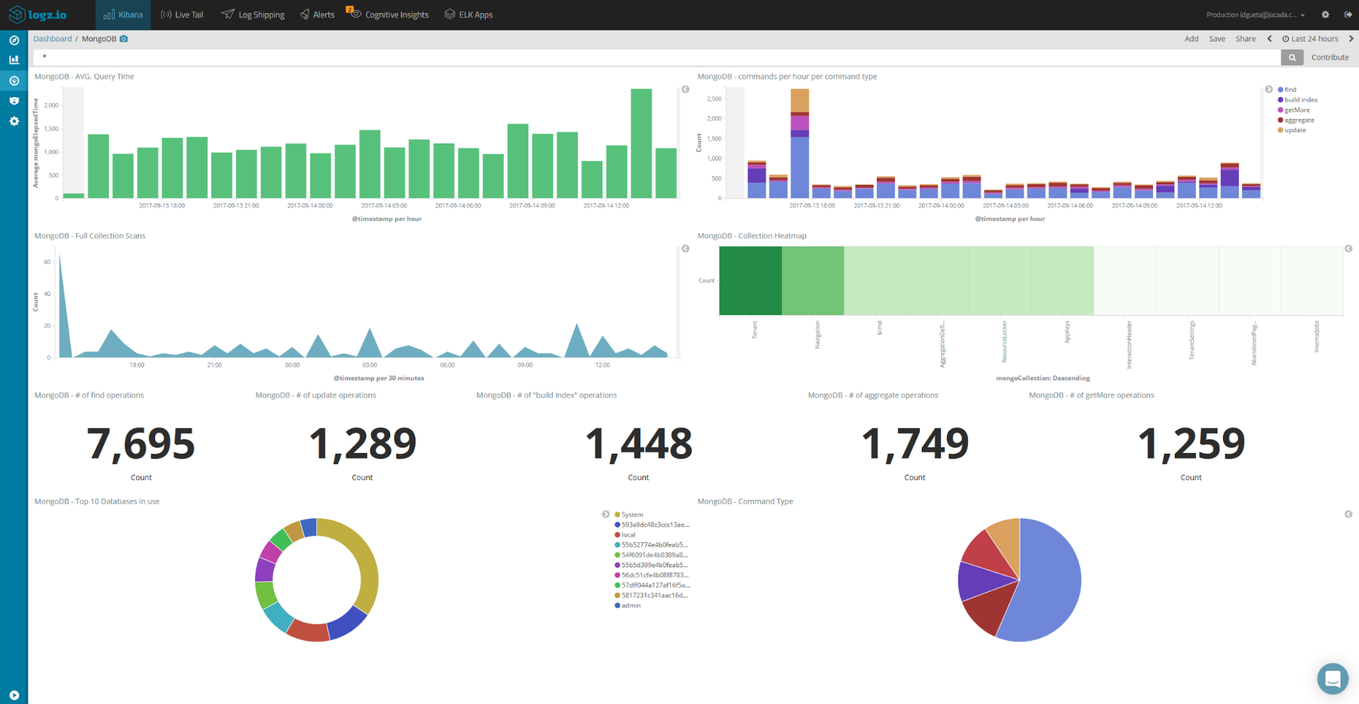Open the Alerts tab
This screenshot has width=1359, height=704.
pos(317,14)
